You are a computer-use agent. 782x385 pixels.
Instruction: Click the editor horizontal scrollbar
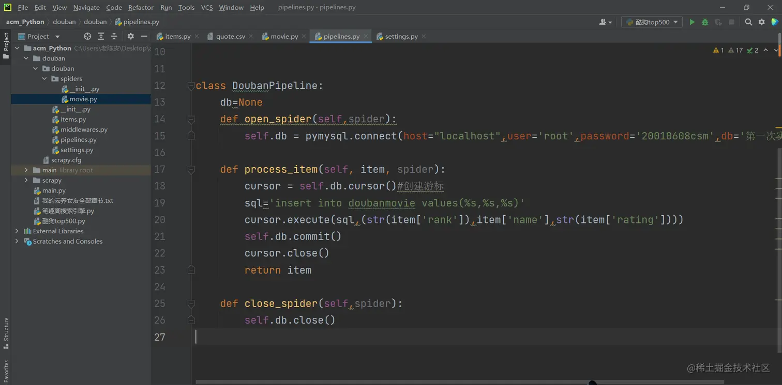(x=460, y=382)
